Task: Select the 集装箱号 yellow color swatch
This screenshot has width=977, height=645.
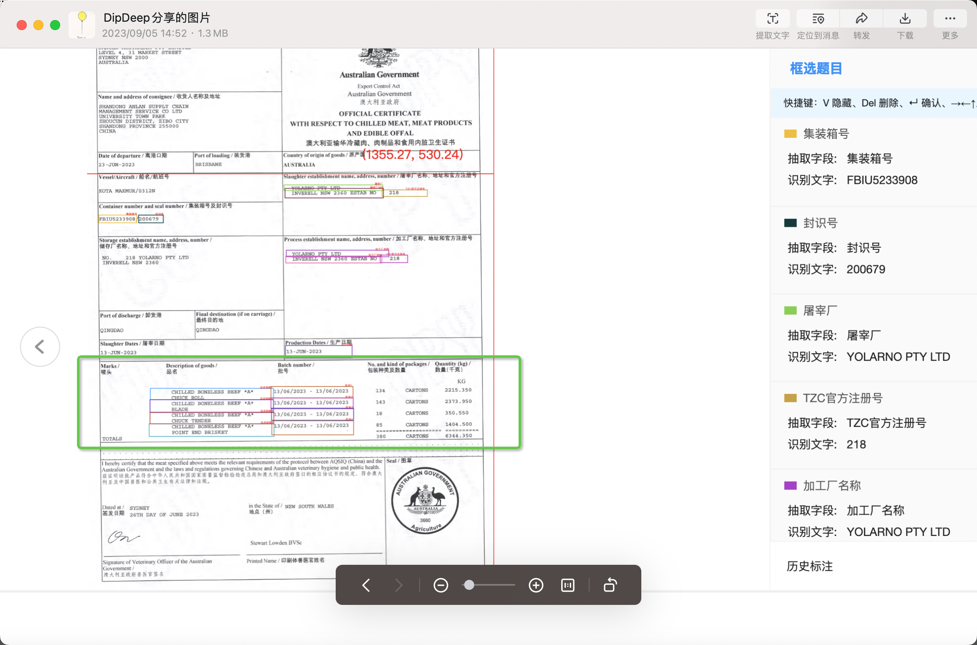Action: pos(790,134)
